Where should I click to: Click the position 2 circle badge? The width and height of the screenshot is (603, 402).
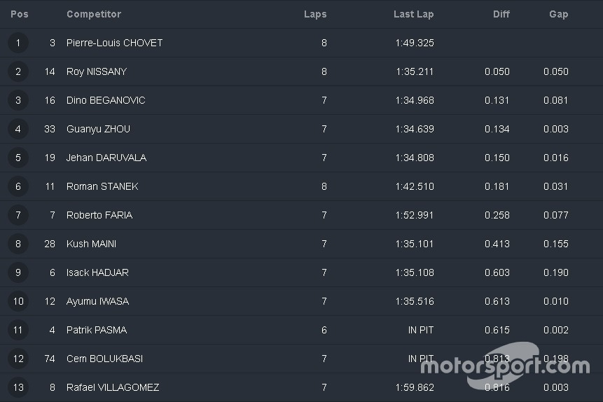[18, 71]
